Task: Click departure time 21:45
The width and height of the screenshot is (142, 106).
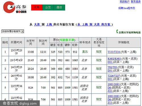Action: point(31,60)
